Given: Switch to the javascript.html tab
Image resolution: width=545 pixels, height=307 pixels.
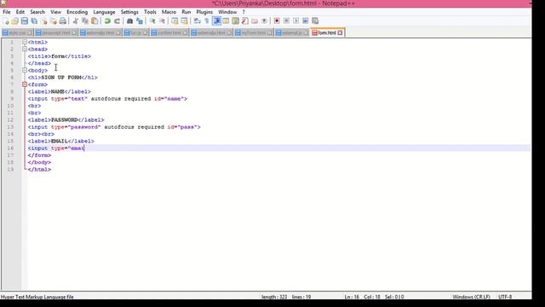Looking at the screenshot, I should point(55,32).
